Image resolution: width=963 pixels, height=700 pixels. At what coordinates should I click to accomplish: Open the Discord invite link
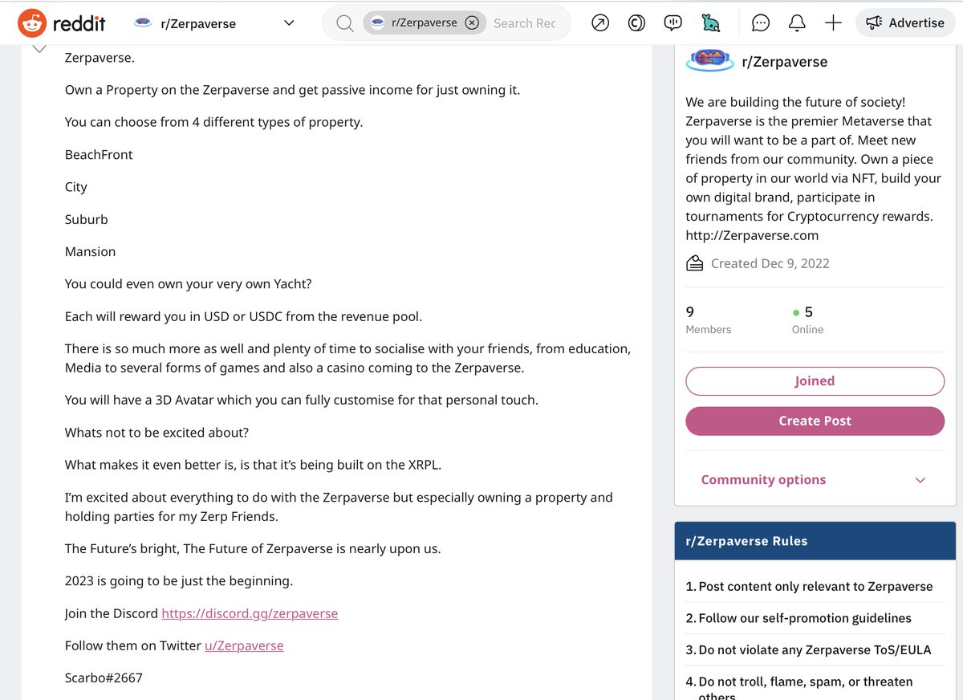point(250,613)
